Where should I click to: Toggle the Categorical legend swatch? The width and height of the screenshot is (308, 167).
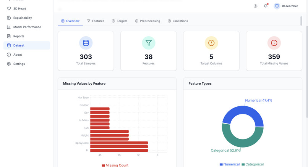243,164
